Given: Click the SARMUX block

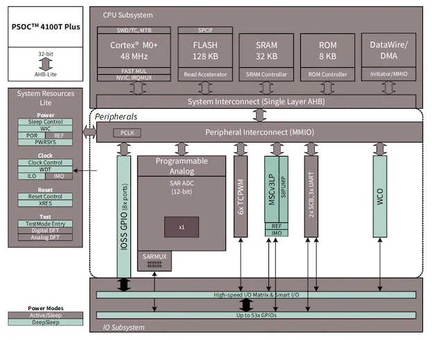Looking at the screenshot, I should pyautogui.click(x=155, y=261).
